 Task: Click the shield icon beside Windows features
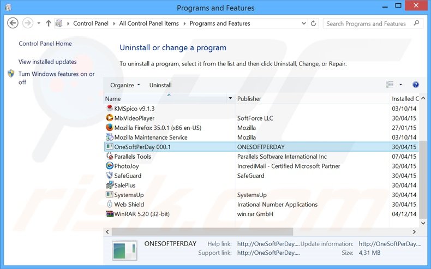point(11,74)
